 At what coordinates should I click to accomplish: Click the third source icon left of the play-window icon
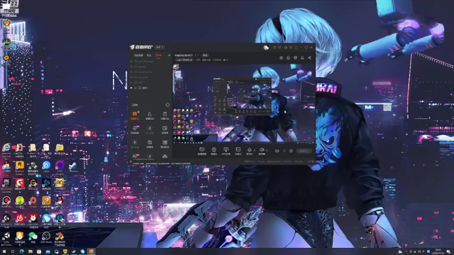click(226, 150)
